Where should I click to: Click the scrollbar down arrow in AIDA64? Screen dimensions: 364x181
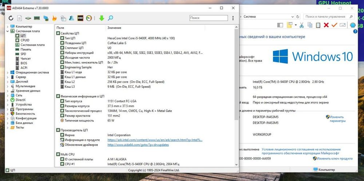click(237, 164)
